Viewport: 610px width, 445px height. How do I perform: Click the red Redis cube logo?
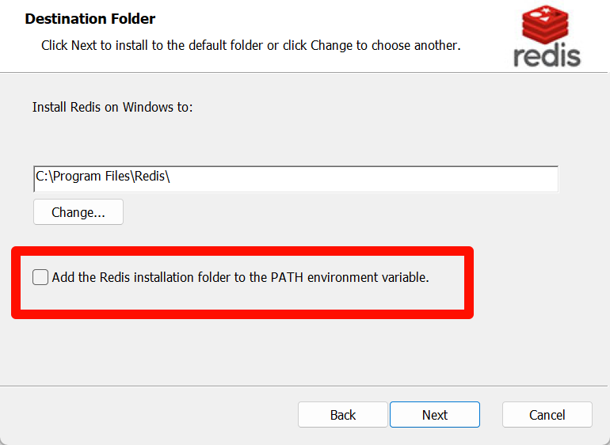pos(547,25)
